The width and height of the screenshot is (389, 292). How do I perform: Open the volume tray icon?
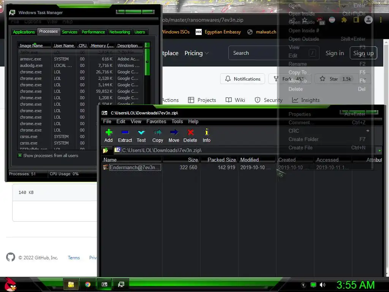coord(323,285)
